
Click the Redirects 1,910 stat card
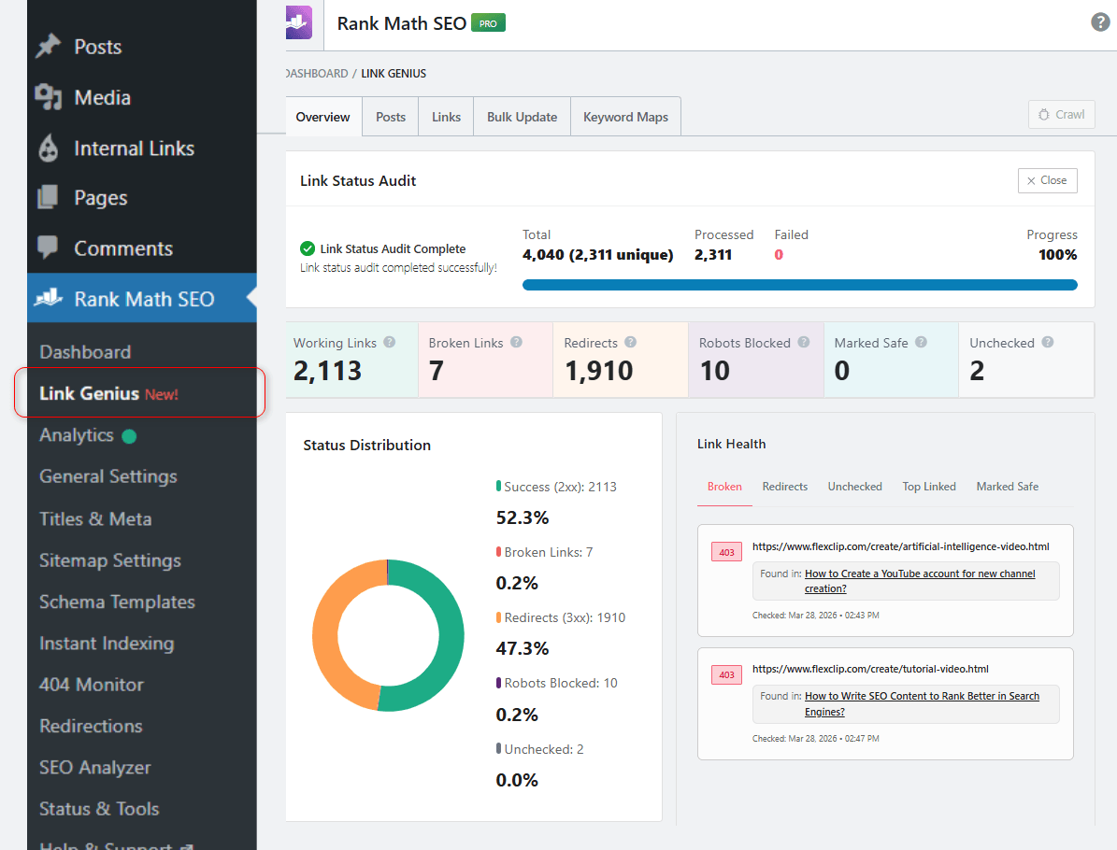tap(621, 360)
